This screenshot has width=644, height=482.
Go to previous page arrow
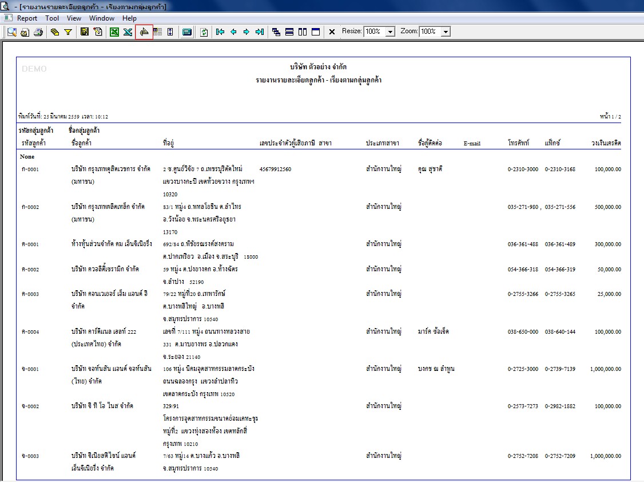click(233, 32)
